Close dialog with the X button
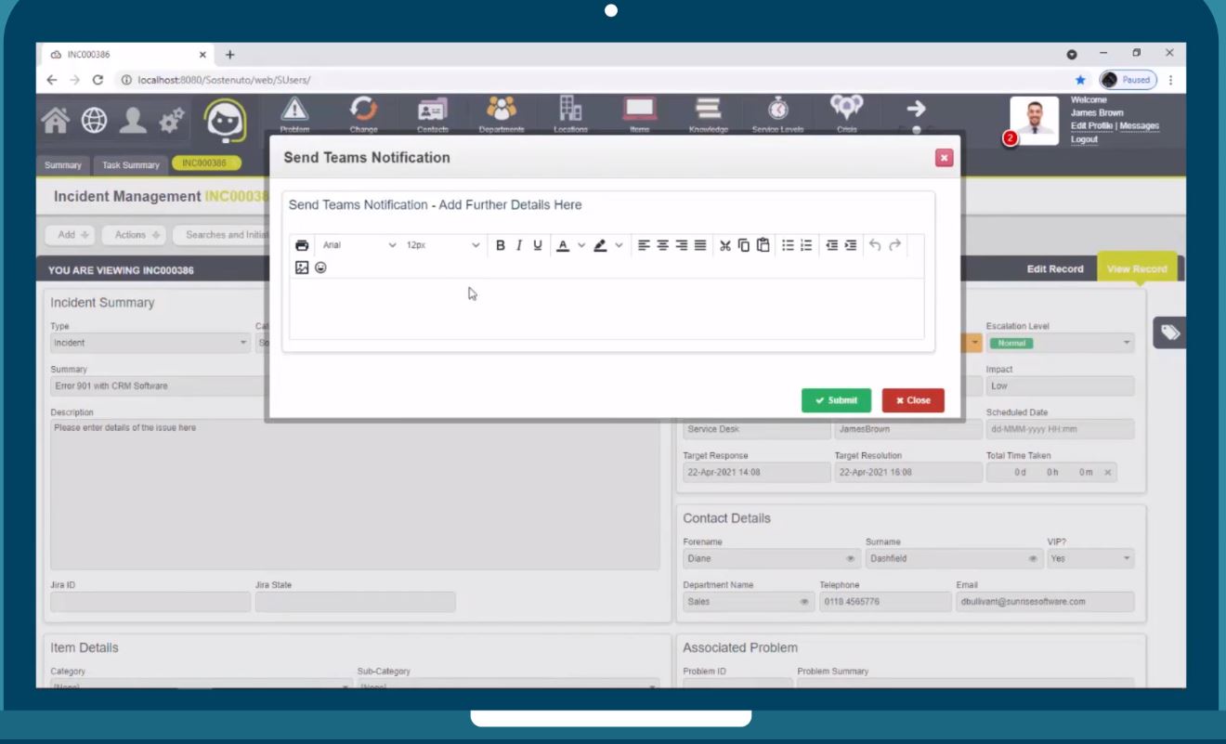Screen dimensions: 1226x744 coord(946,158)
